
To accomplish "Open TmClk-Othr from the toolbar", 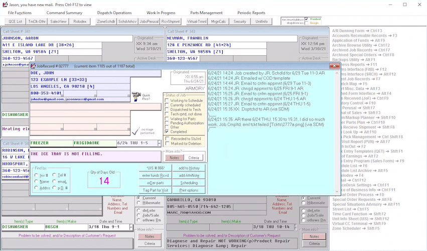I will click(x=37, y=22).
